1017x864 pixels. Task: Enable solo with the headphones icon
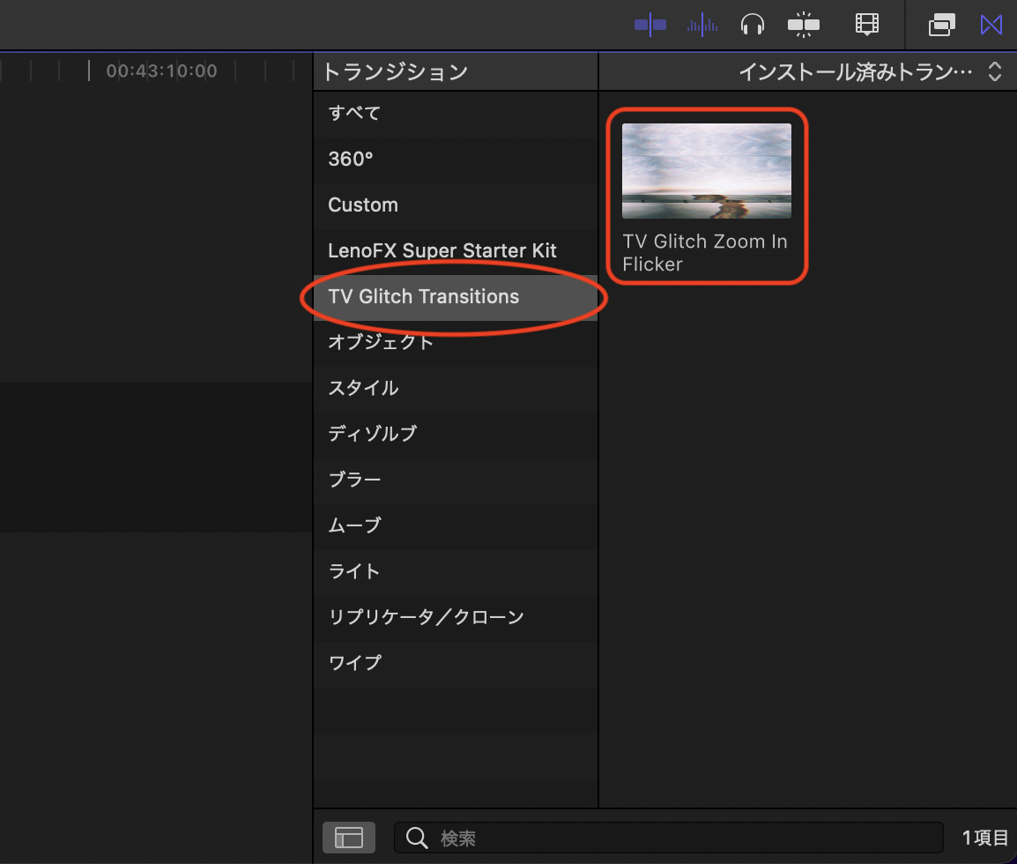(x=753, y=25)
